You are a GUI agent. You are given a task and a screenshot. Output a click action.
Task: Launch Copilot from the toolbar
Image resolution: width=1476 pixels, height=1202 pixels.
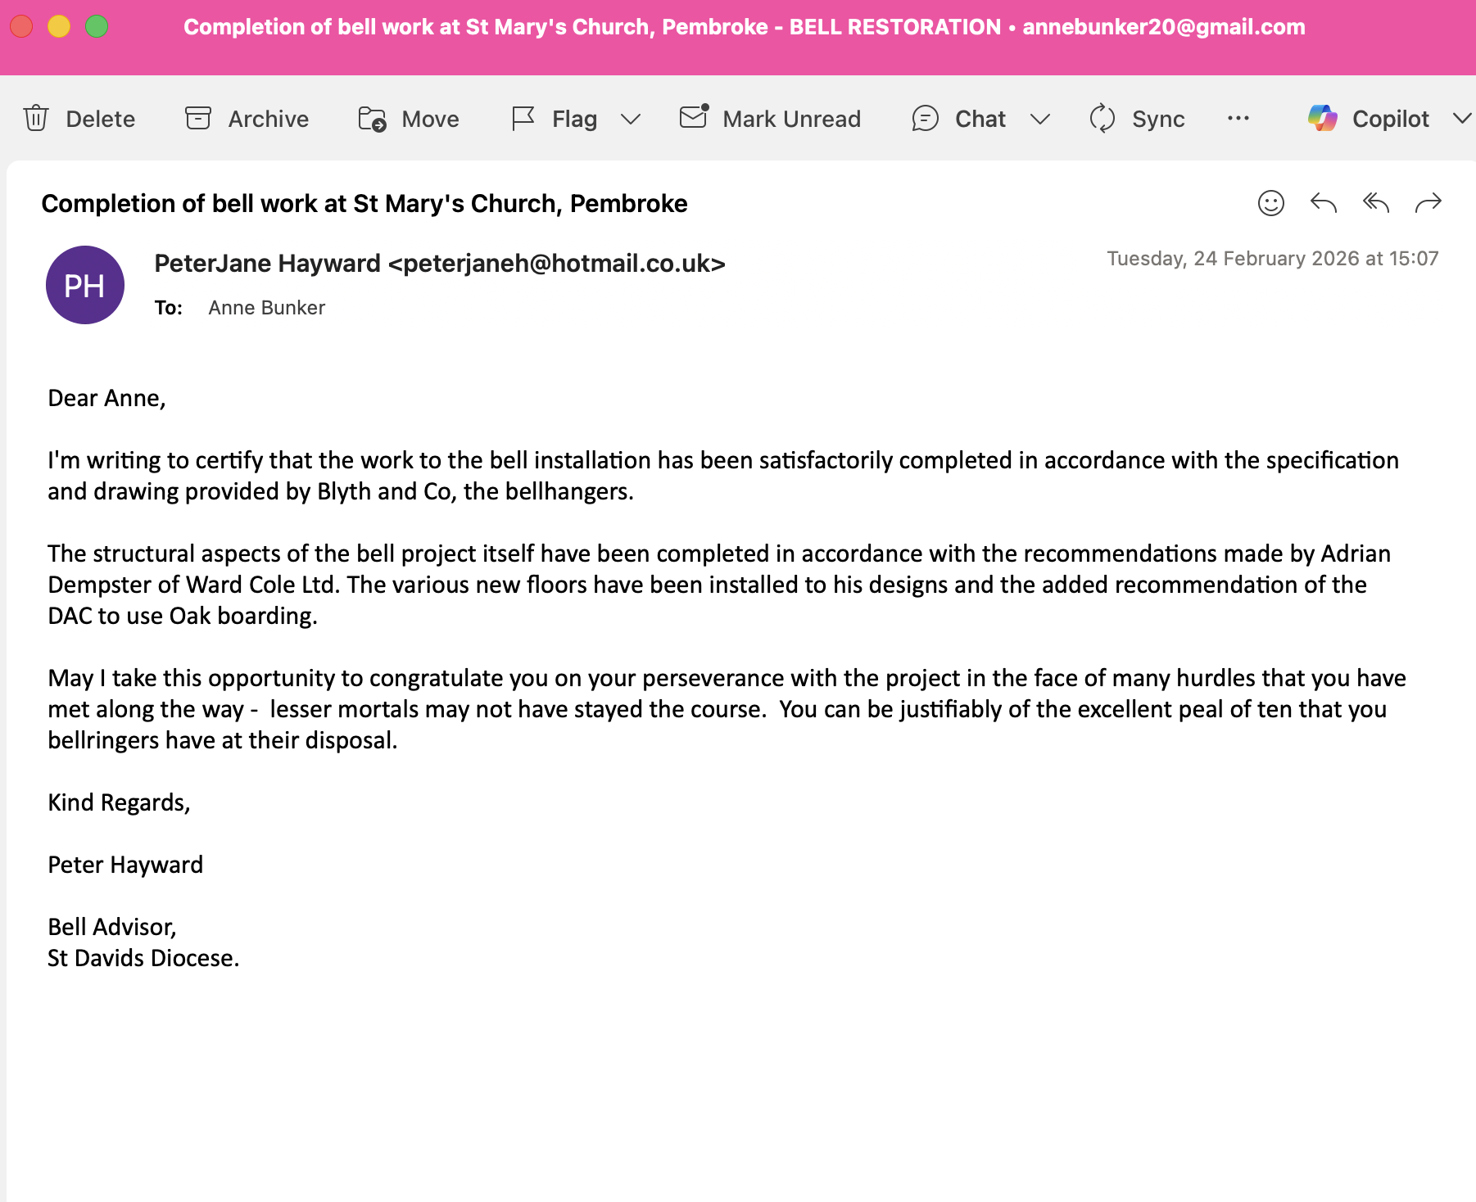[1370, 119]
